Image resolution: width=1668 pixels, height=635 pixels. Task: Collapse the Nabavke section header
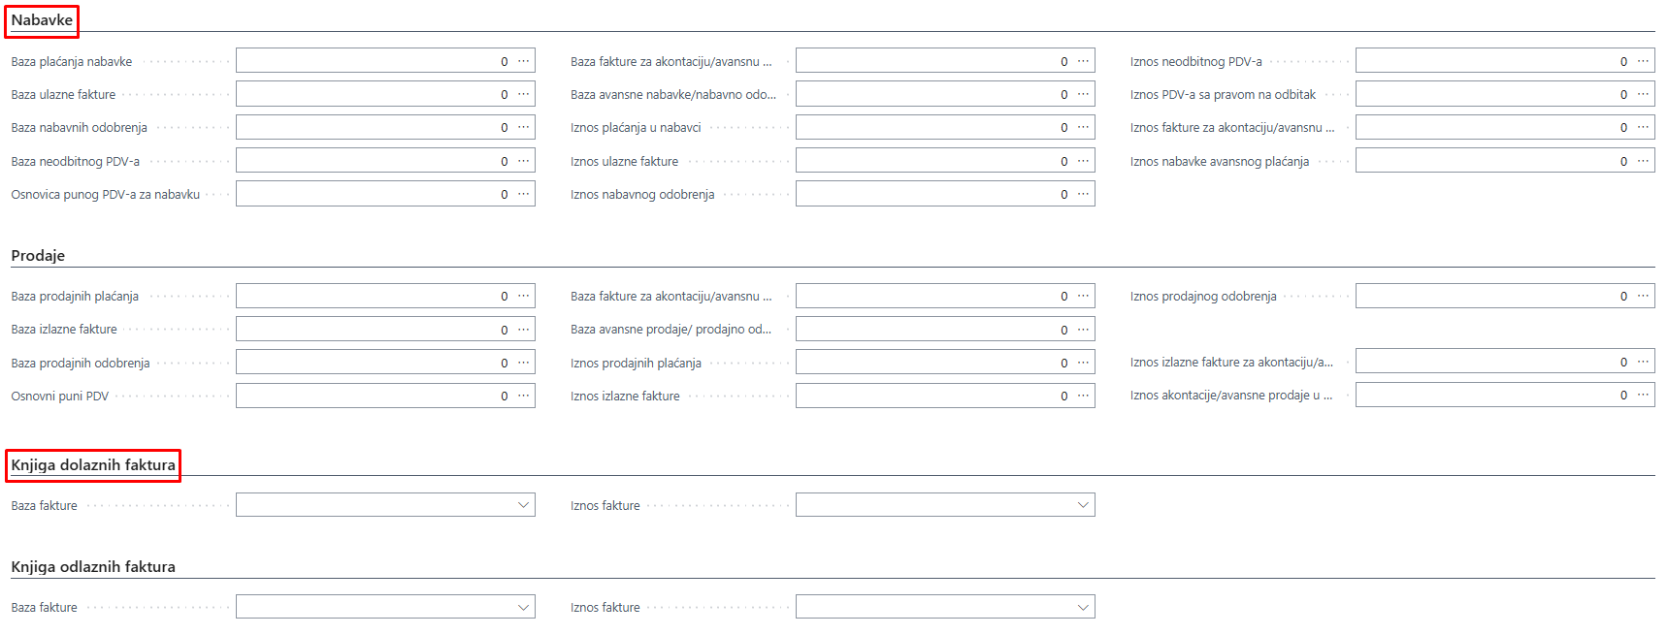coord(42,20)
